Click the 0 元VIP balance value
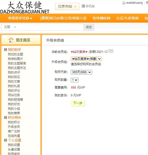 pyautogui.click(x=76, y=95)
